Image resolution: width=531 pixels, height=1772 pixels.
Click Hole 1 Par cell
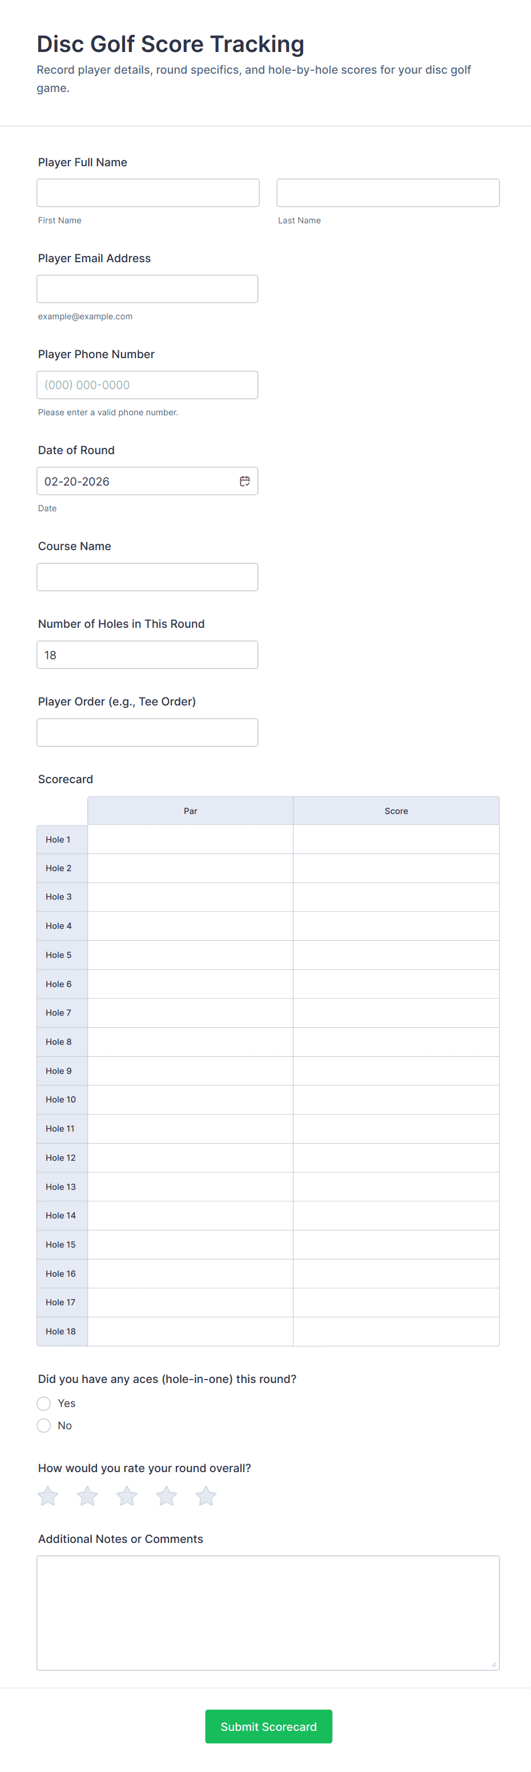[191, 839]
